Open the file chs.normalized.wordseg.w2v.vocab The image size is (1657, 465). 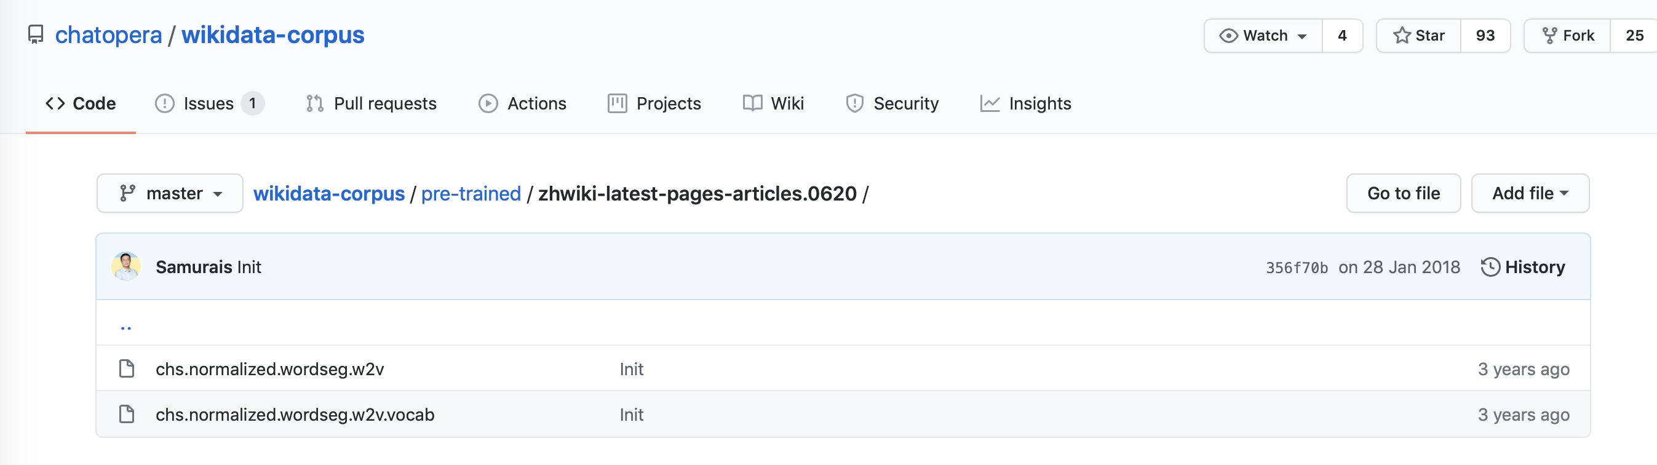click(x=295, y=415)
